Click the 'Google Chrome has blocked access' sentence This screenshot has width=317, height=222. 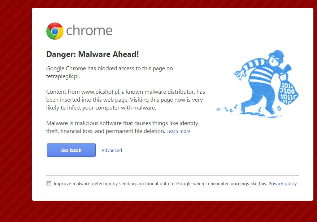[x=109, y=72]
